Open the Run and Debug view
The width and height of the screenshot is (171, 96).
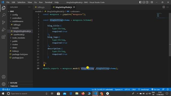3,30
